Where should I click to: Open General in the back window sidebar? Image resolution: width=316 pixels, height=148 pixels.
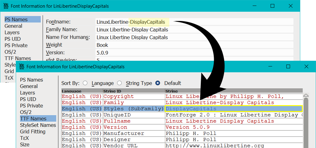pos(13,26)
